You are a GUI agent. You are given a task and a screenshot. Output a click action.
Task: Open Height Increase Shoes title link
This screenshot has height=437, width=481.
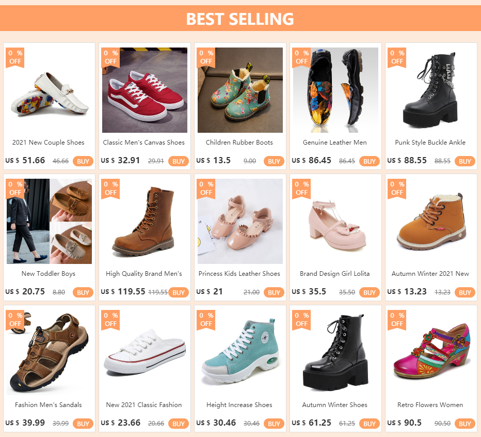[x=239, y=405]
